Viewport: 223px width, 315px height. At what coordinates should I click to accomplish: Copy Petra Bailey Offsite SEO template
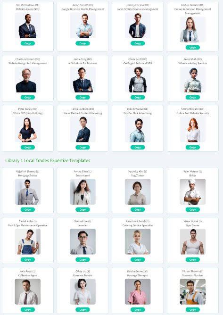[x=28, y=148]
